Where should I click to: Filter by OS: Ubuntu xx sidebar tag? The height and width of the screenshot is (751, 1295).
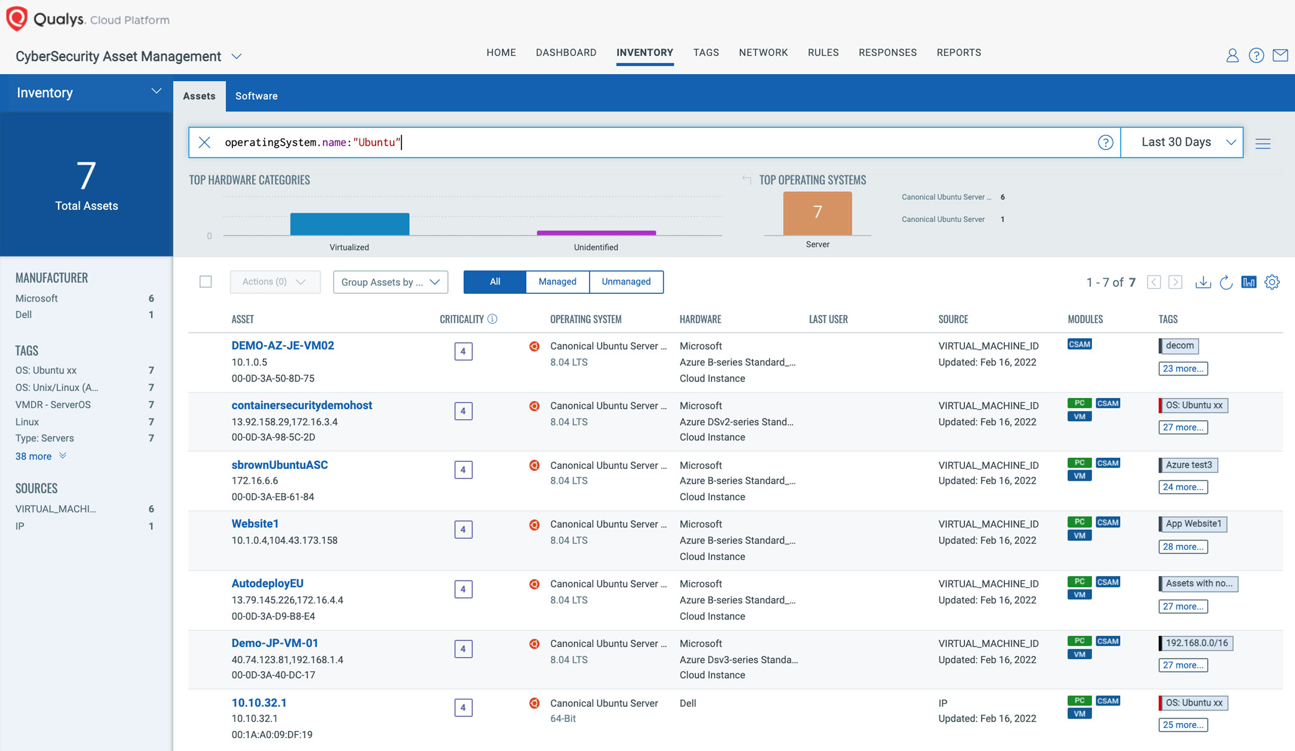click(85, 371)
